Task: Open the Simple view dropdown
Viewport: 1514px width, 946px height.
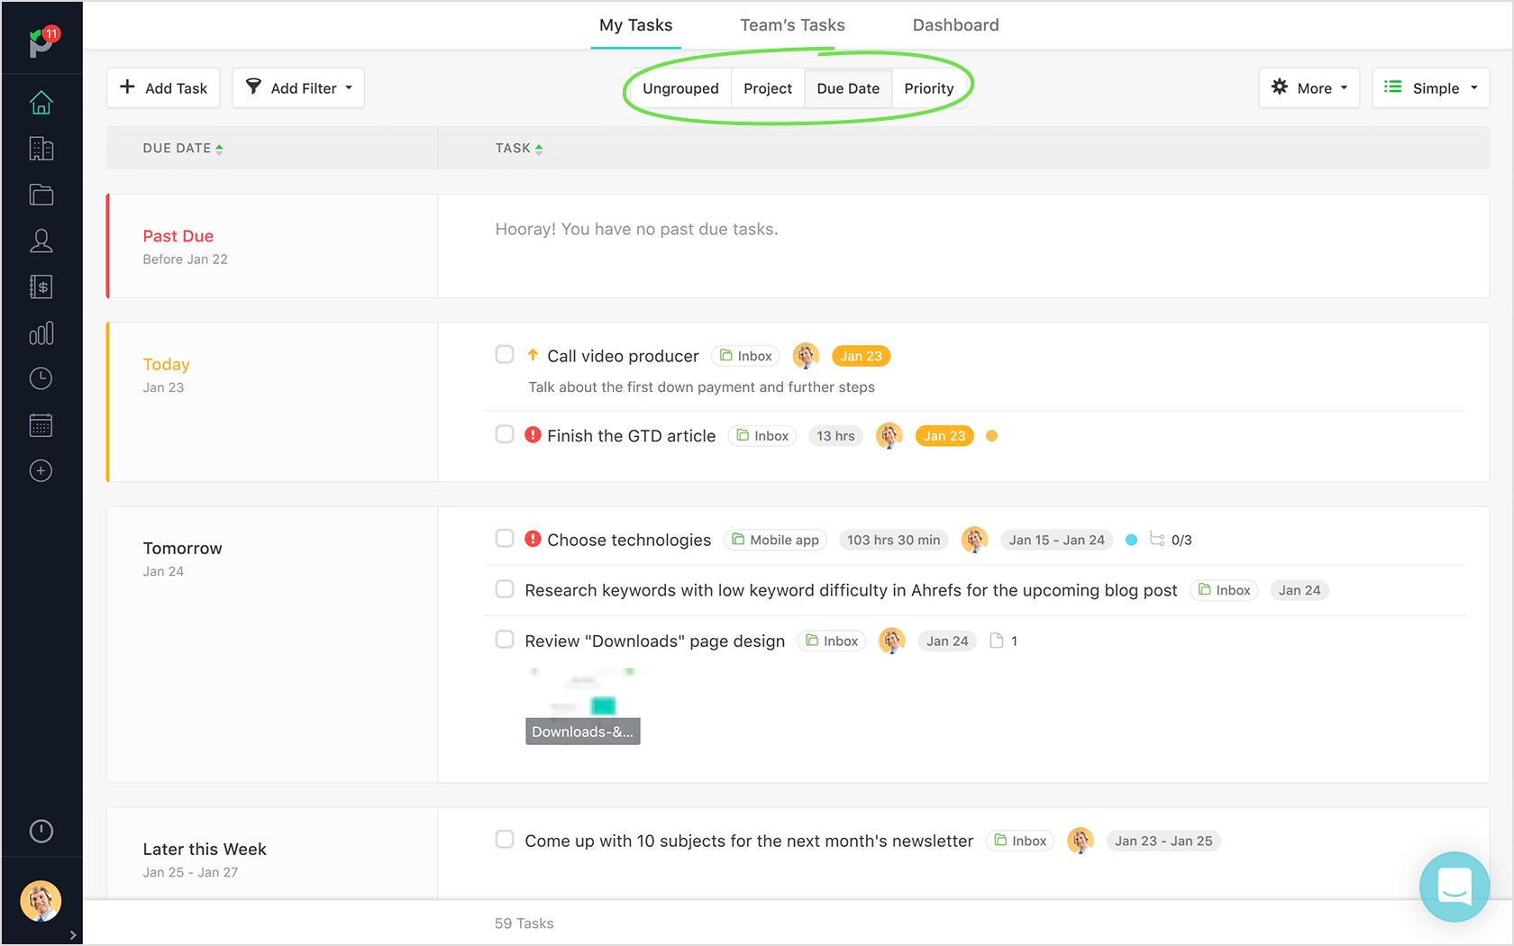Action: pyautogui.click(x=1430, y=87)
